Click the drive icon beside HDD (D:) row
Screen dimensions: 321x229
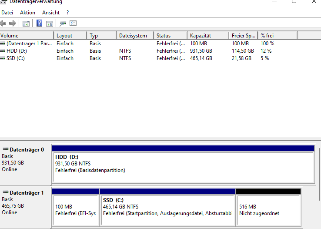(x=3, y=51)
